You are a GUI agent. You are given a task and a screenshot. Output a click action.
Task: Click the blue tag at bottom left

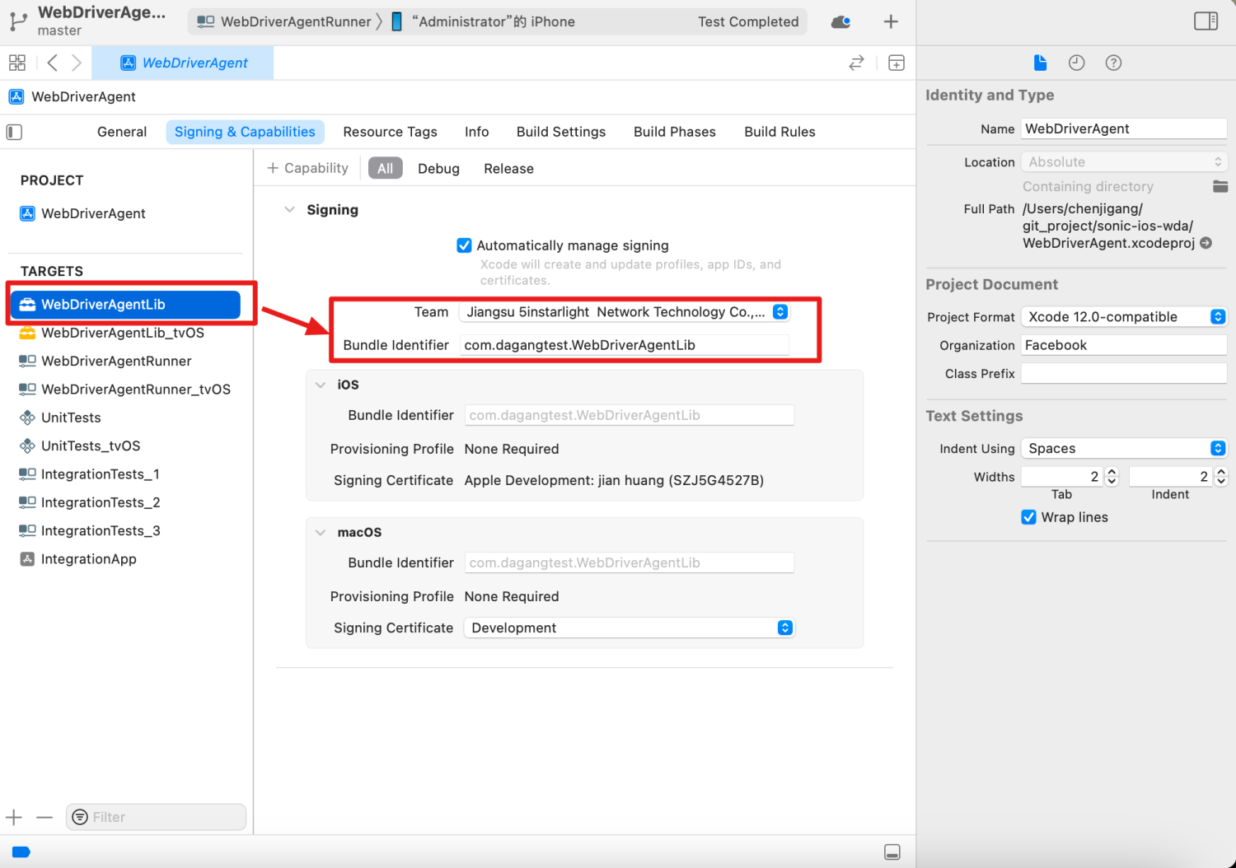point(21,852)
